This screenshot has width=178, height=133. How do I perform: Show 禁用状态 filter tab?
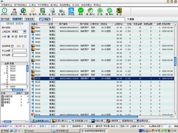[x=127, y=121]
